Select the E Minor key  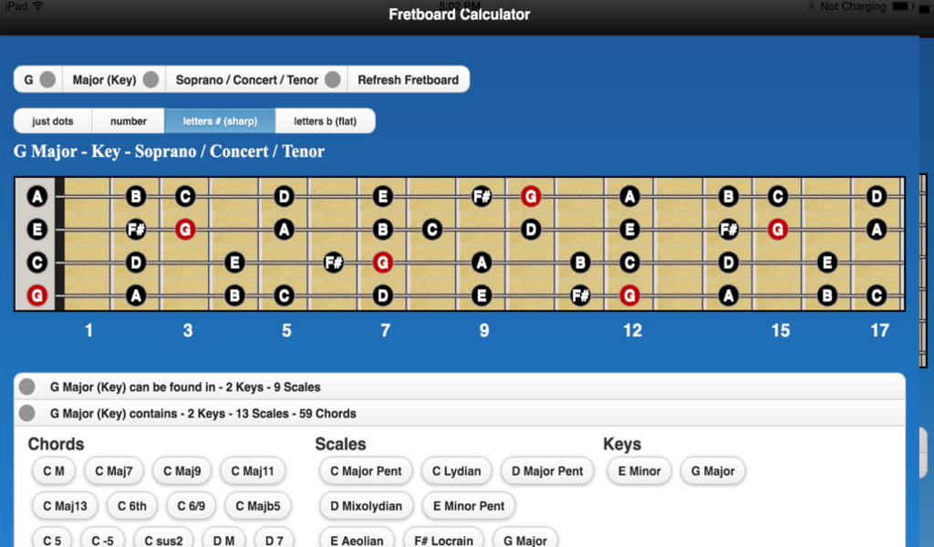[638, 471]
